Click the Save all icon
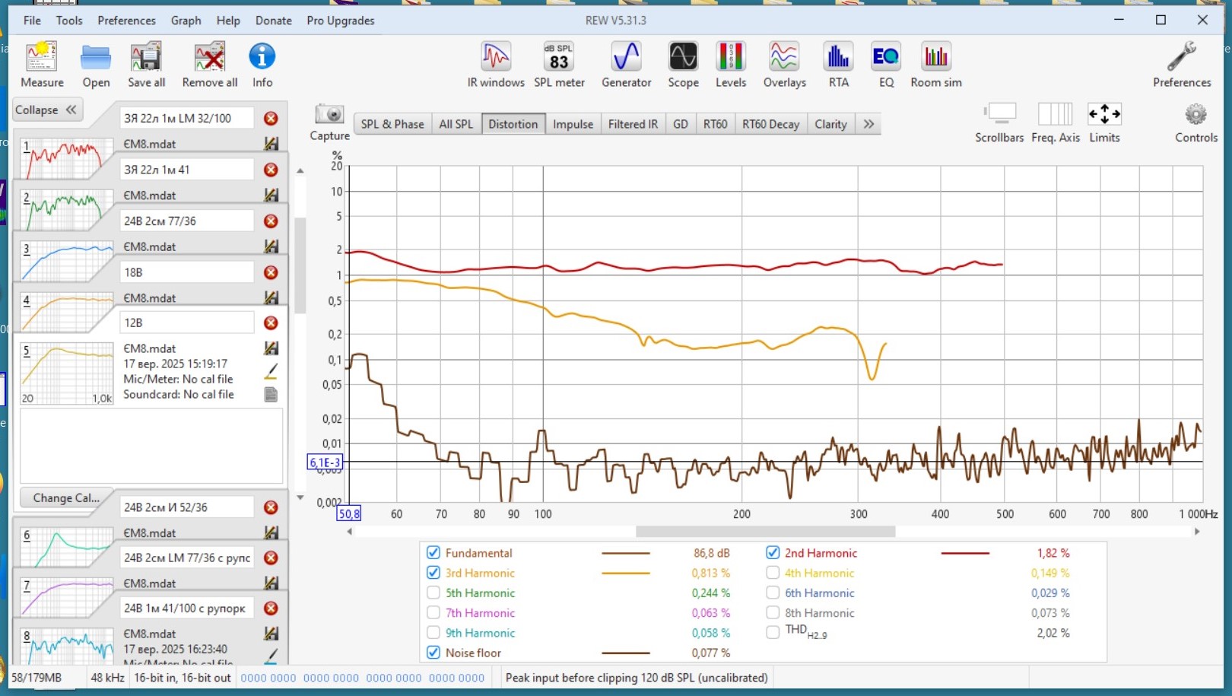 pos(146,65)
